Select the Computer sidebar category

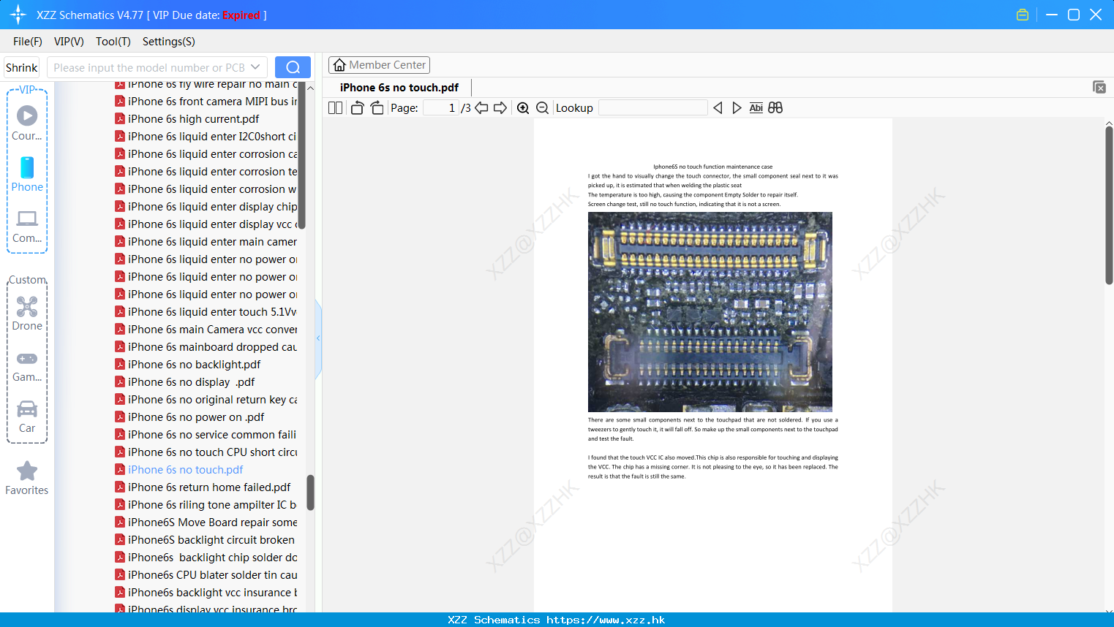point(27,227)
